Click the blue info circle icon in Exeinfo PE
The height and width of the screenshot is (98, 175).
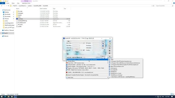103,46
